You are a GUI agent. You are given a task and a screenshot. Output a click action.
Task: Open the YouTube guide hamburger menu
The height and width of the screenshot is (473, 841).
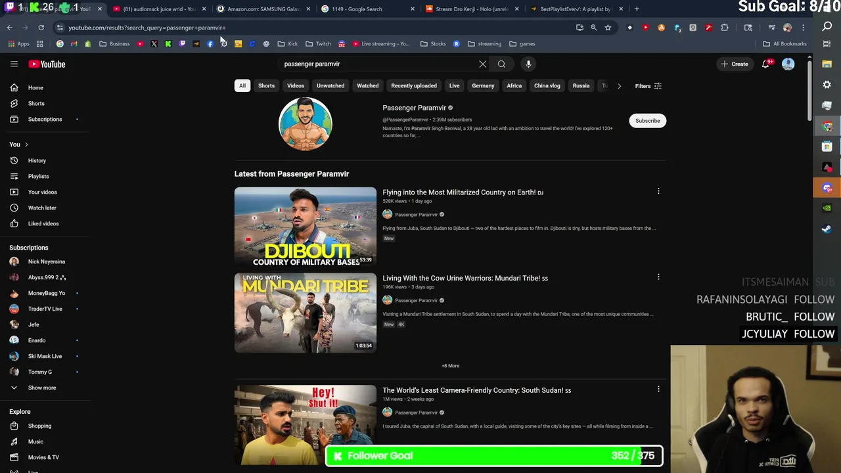(14, 64)
